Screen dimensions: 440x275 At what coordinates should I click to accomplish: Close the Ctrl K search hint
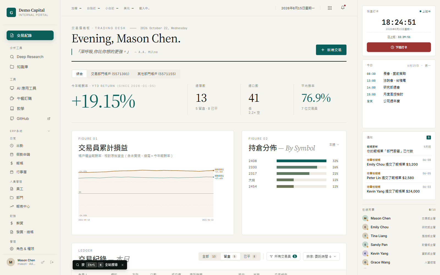tap(122, 265)
